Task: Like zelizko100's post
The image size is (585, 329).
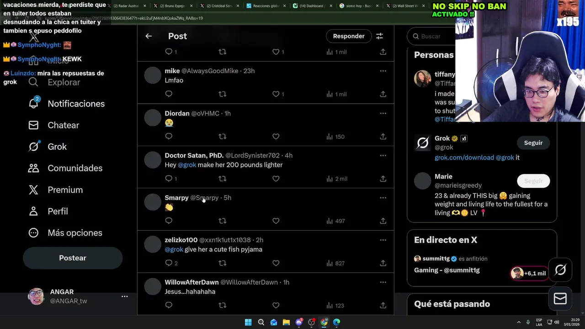Action: [x=276, y=263]
